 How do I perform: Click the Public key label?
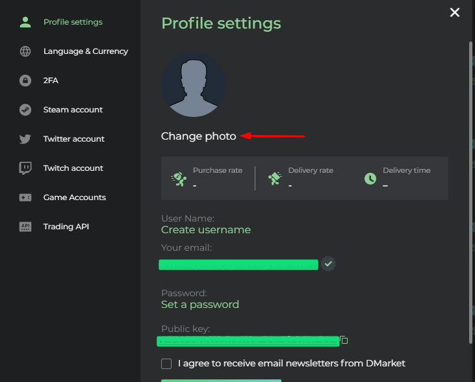186,329
